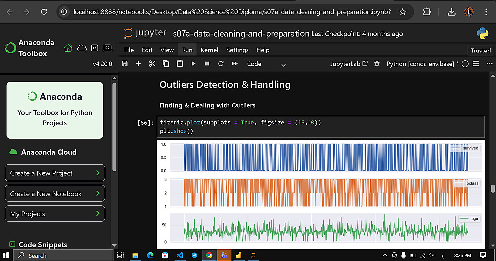
Task: Insert a new cell with the plus icon
Action: (x=138, y=64)
